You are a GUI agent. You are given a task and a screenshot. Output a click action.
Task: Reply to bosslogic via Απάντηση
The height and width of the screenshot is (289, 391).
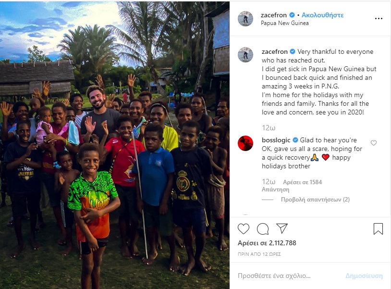pos(276,189)
